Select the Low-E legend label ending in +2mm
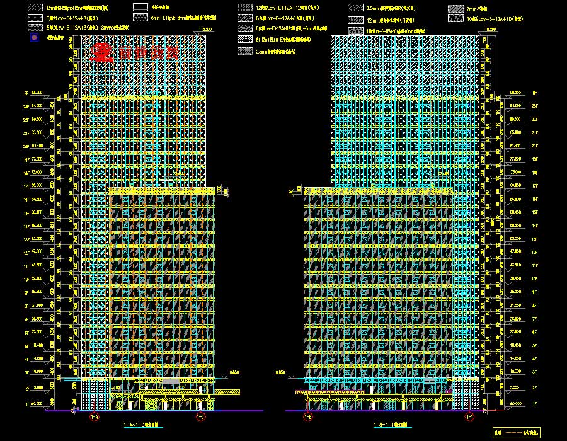The image size is (567, 441). (x=87, y=28)
